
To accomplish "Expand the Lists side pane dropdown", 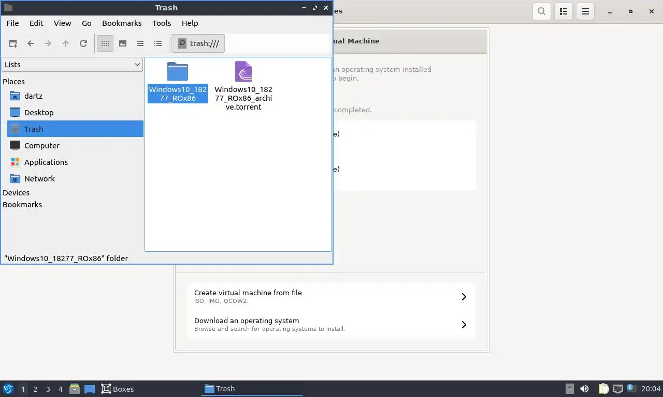I will 72,65.
